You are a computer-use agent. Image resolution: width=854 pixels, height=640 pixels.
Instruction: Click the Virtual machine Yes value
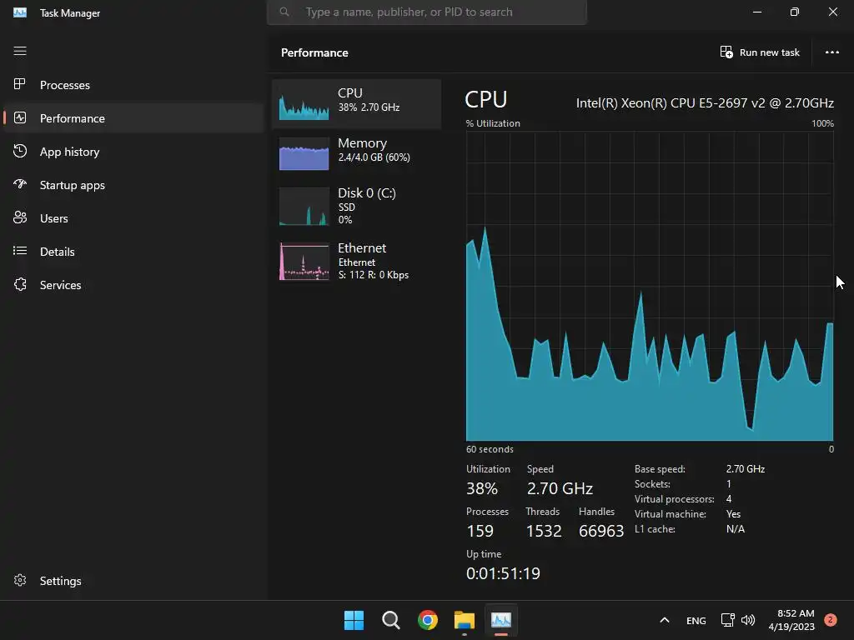(x=733, y=513)
